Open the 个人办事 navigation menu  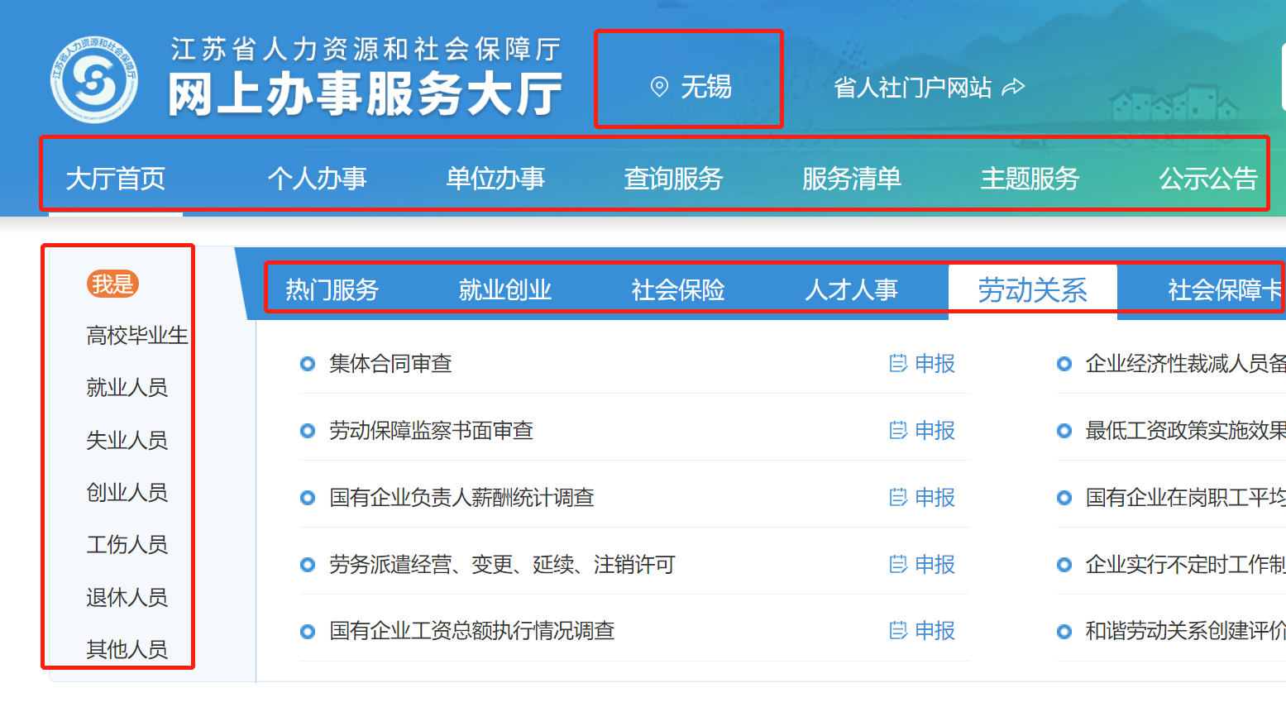(317, 179)
